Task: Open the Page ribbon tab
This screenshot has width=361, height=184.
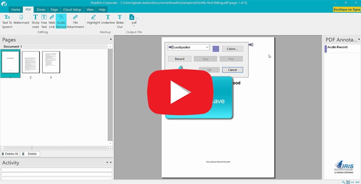Action: pos(54,10)
